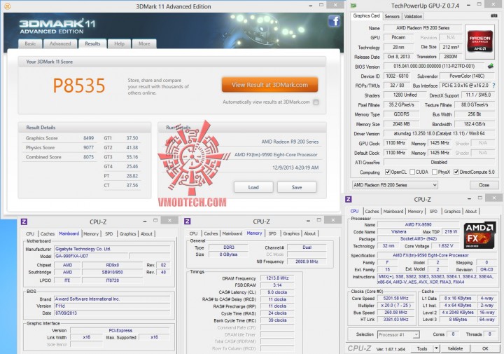The height and width of the screenshot is (354, 504).
Task: Switch to Sensors tab in GPU-Z
Action: (392, 16)
